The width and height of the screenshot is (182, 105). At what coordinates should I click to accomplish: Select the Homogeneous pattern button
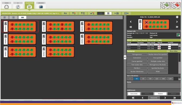[137, 54]
